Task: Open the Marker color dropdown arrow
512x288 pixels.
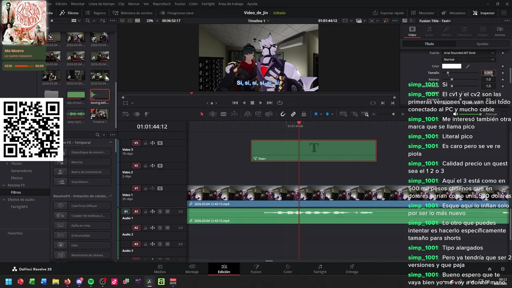Action: 332,114
